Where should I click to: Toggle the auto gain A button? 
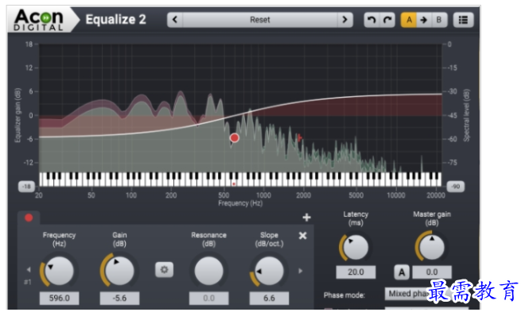click(x=402, y=272)
